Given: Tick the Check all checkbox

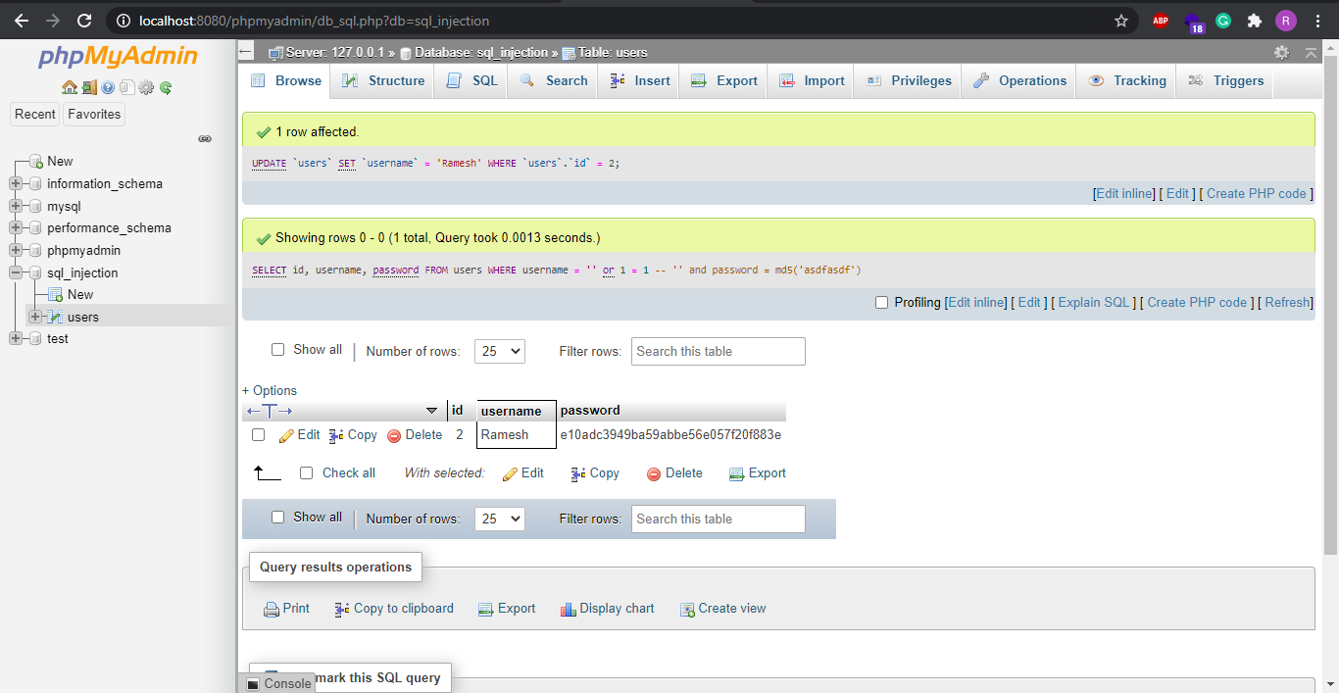Looking at the screenshot, I should (x=306, y=472).
